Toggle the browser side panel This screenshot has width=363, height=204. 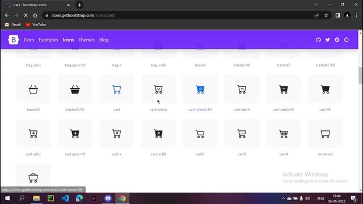click(338, 15)
